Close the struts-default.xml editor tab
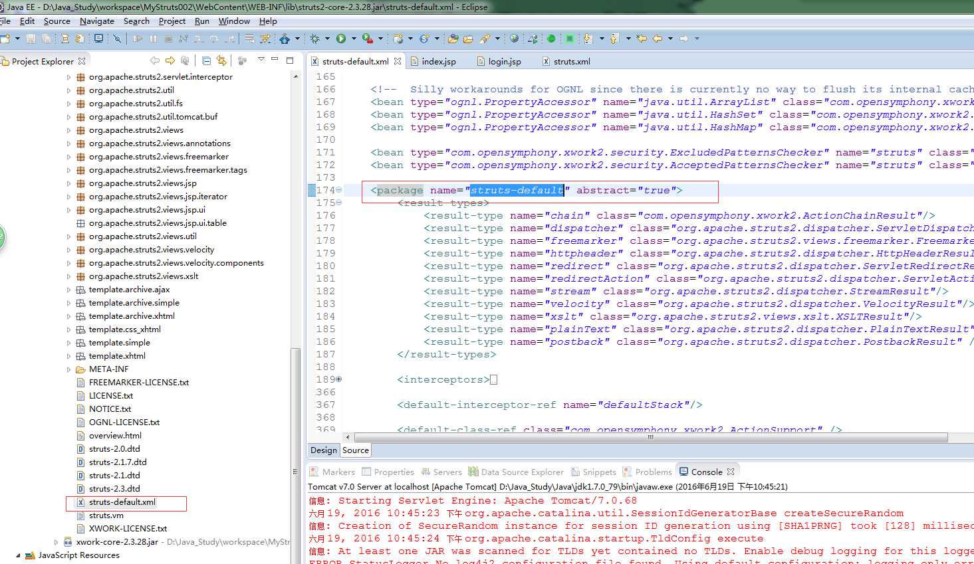 click(398, 61)
